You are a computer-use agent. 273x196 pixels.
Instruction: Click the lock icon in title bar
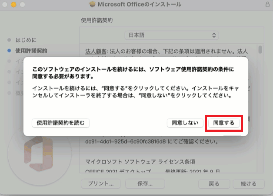click(x=267, y=4)
